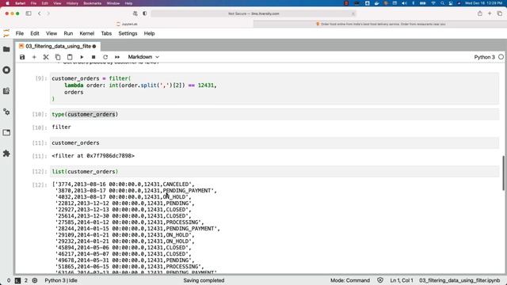This screenshot has height=285, width=507.
Task: Open the JupyterLab Help menu
Action: coord(150,33)
